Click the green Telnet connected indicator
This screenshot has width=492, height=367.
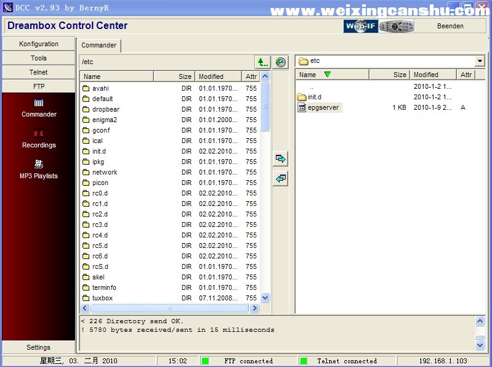pos(304,361)
